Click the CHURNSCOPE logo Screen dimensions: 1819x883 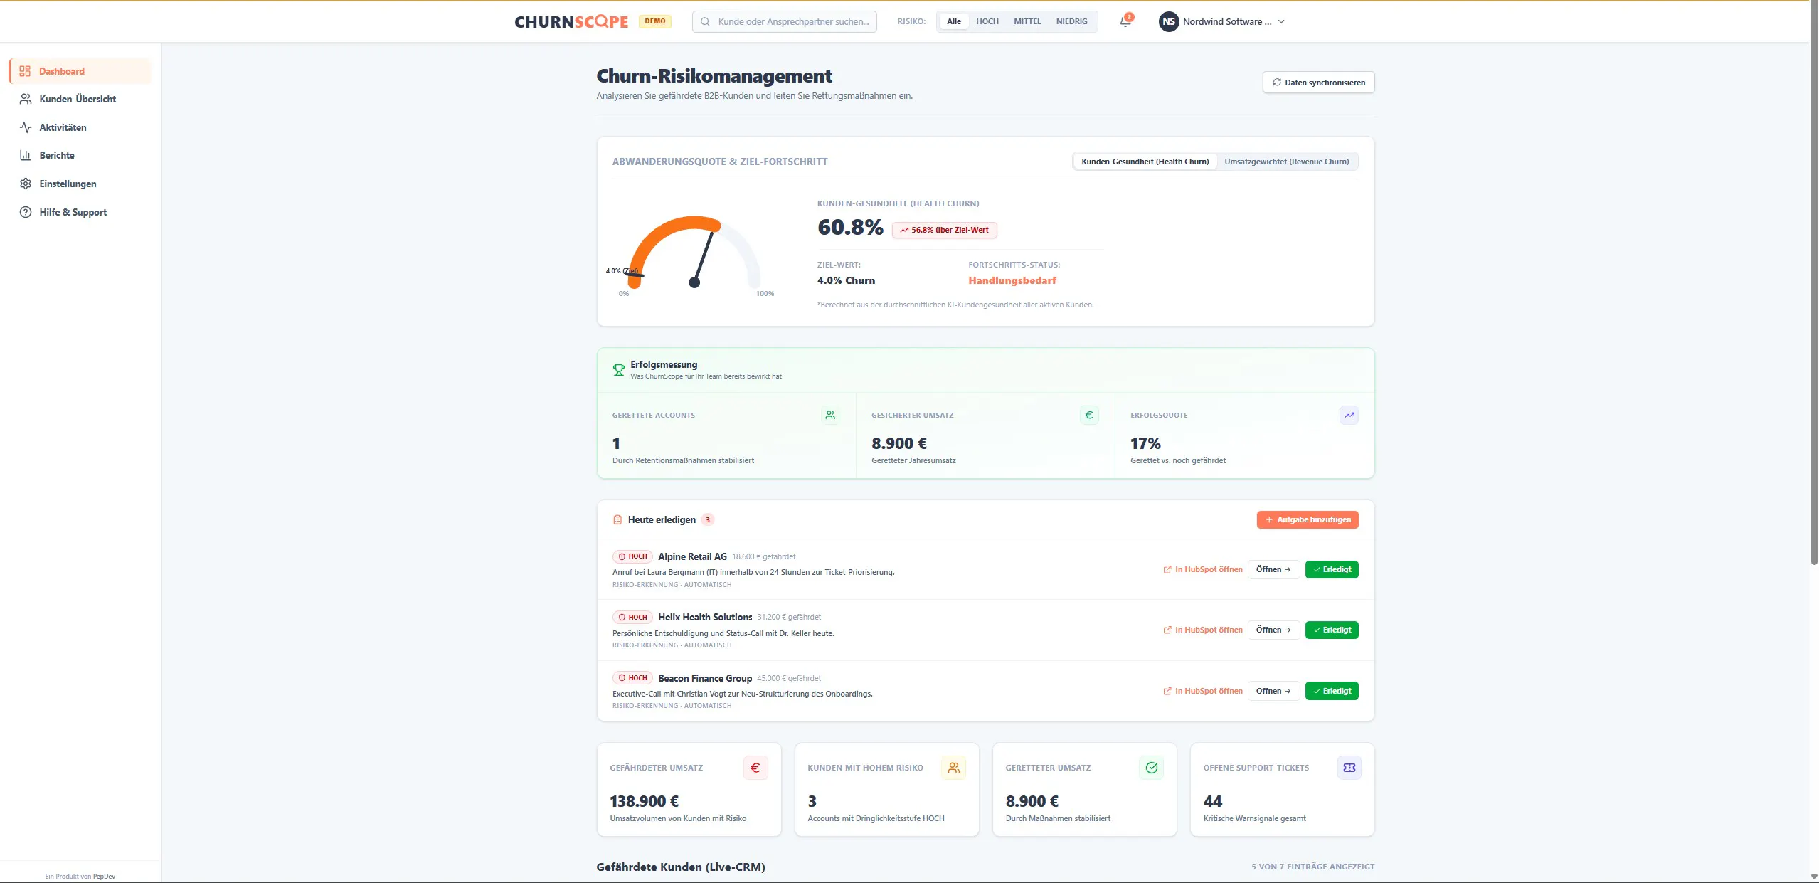pos(571,22)
